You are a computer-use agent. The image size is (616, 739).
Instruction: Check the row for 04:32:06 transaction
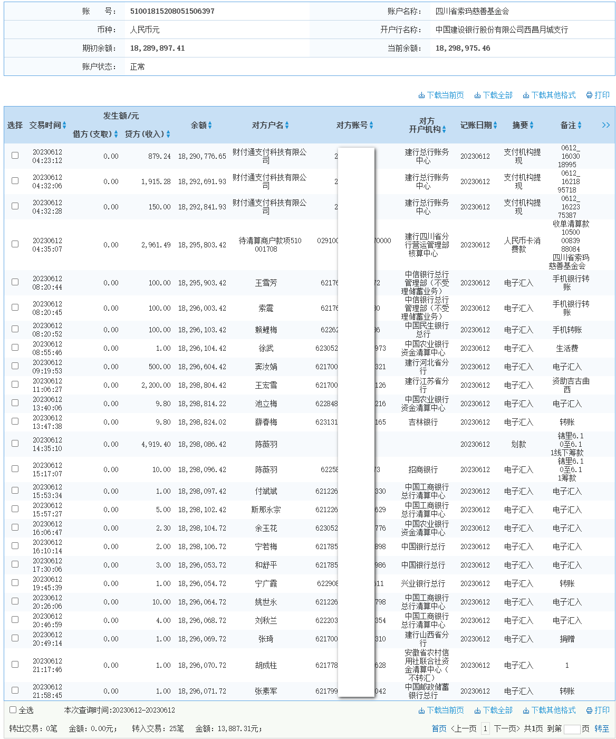[x=15, y=181]
